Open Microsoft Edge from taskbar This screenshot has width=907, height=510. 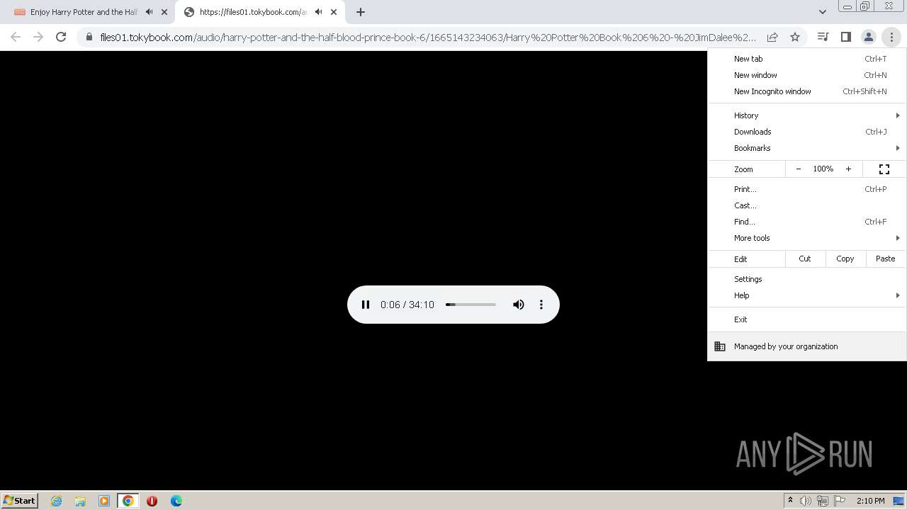click(176, 501)
